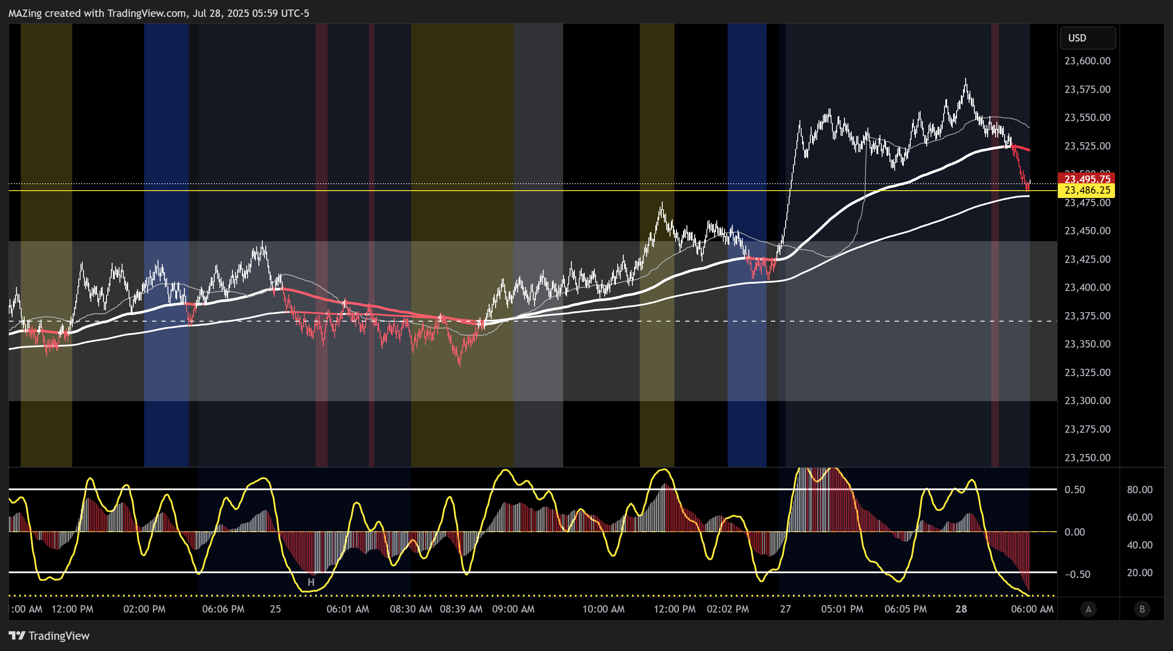Click the 25 date label on time axis
The height and width of the screenshot is (651, 1173).
[x=275, y=609]
